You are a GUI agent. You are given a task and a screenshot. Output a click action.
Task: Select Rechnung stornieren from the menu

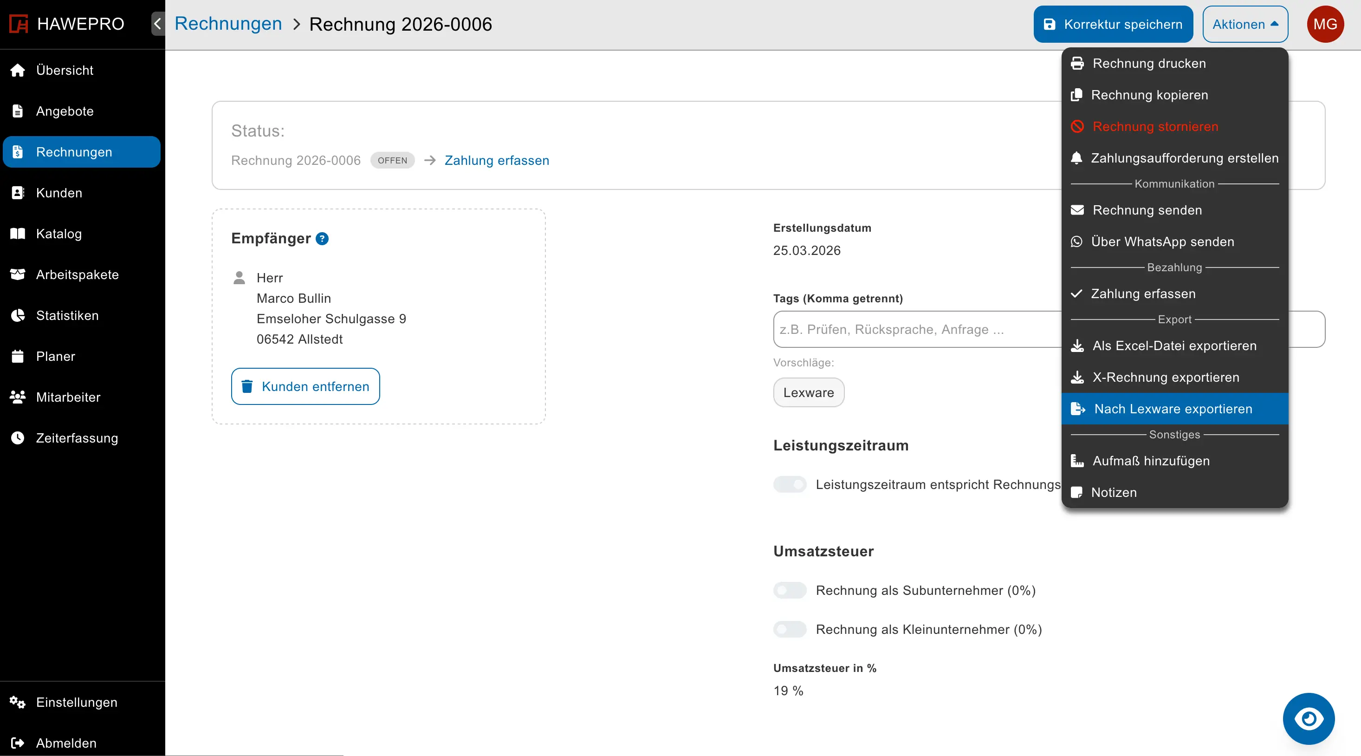[1154, 126]
